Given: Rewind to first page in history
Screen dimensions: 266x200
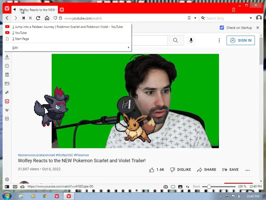Looking at the screenshot, I should coord(24,18).
